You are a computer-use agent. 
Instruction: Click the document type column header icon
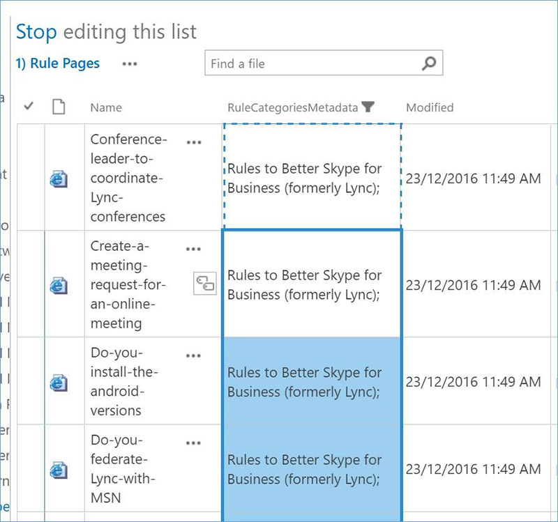[x=59, y=107]
